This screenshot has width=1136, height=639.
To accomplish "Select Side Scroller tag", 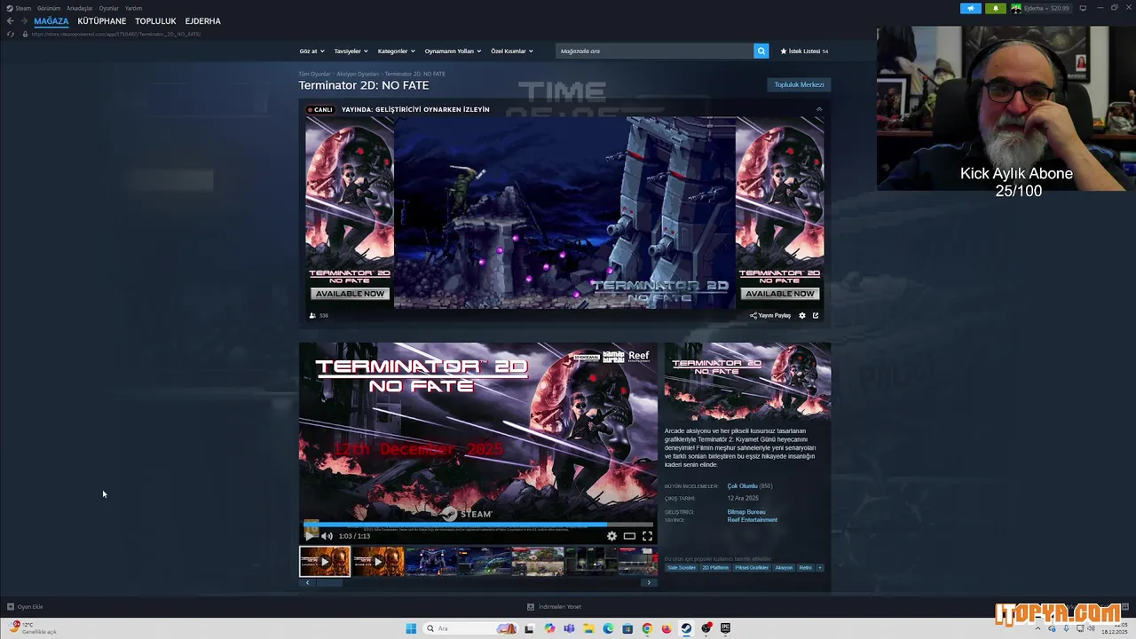I will 682,568.
